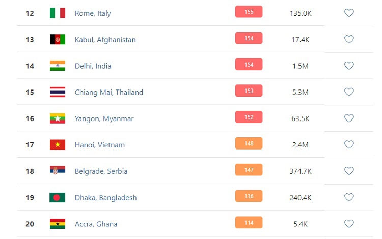Click the heart icon on Yangon row
Viewport: 382px width, 239px height.
click(x=349, y=118)
